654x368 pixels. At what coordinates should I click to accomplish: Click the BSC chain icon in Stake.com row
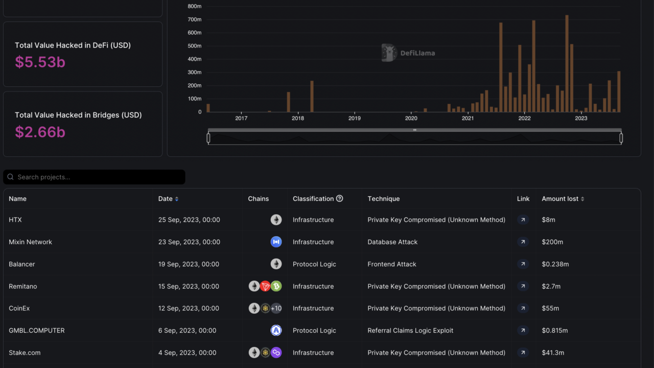point(265,353)
